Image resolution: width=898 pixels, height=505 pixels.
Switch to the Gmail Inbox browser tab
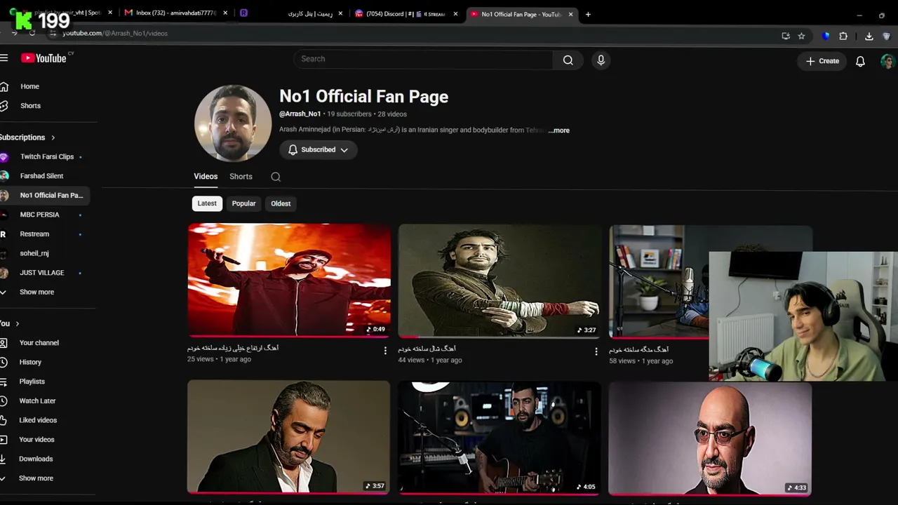175,13
